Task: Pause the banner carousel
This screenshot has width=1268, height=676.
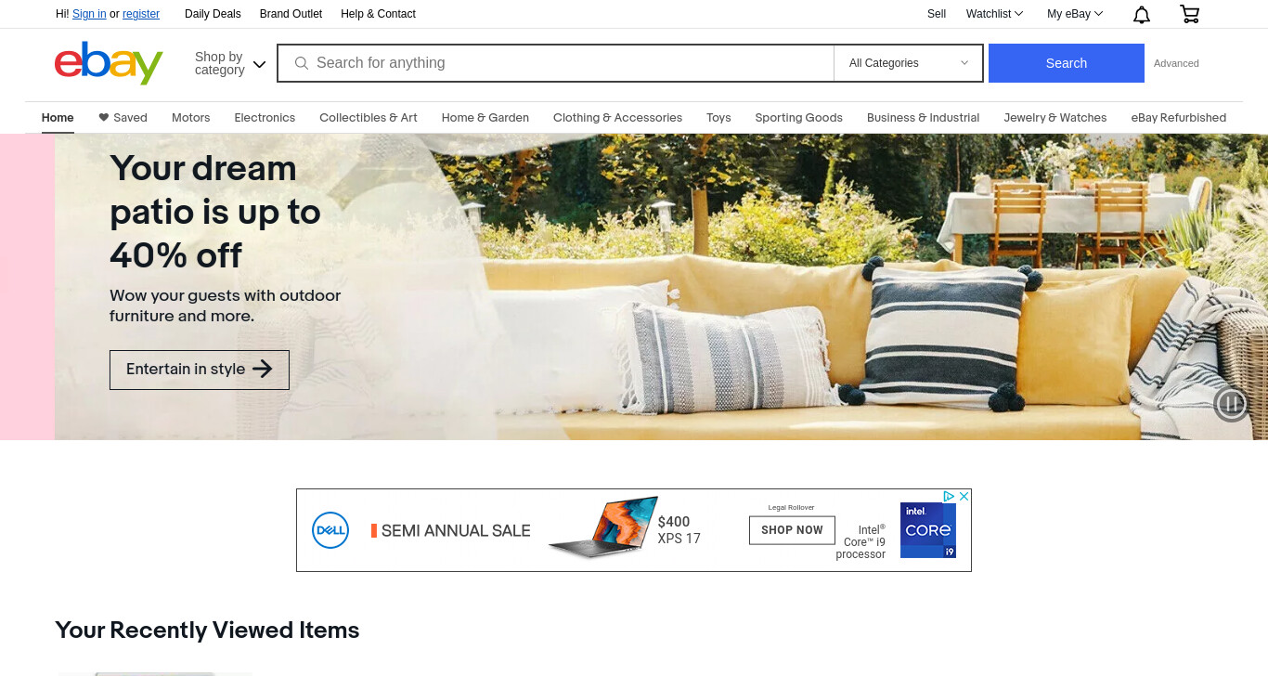Action: click(1232, 404)
